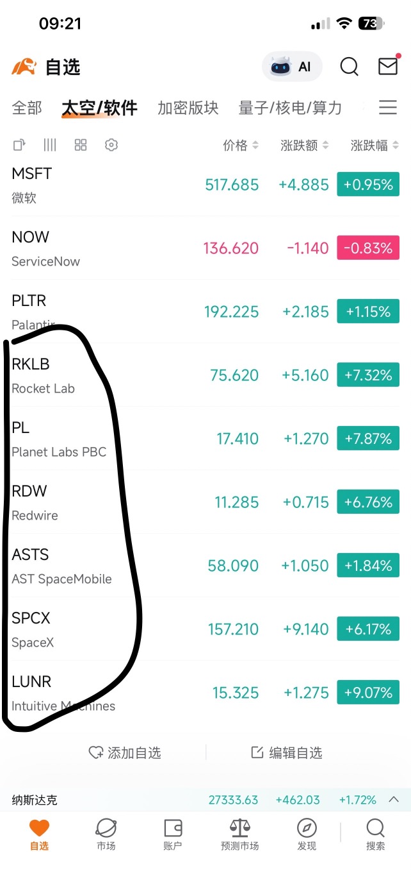
Task: Tap the first layout icon beside column bars
Action: (19, 145)
